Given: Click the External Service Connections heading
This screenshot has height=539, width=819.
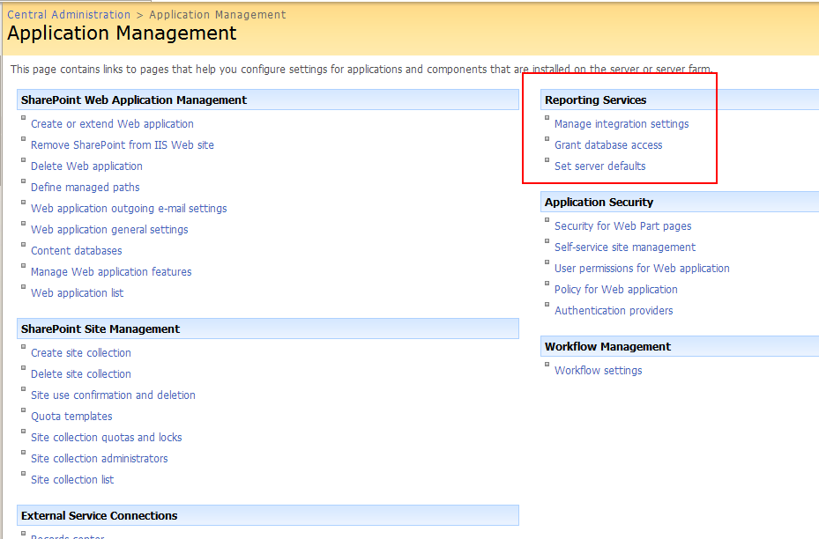Looking at the screenshot, I should [x=100, y=515].
